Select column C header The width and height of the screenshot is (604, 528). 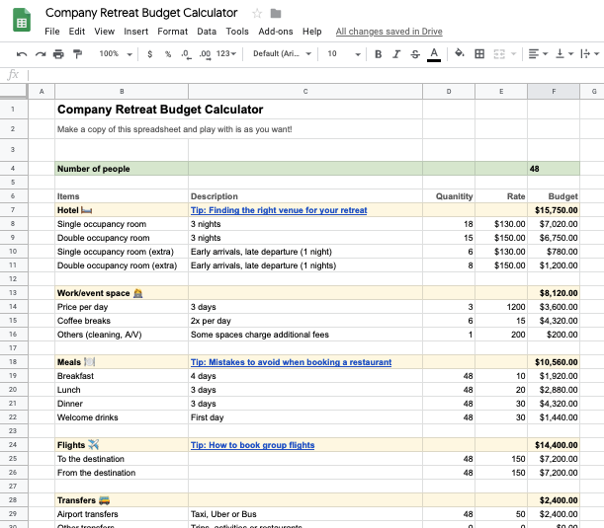point(305,92)
